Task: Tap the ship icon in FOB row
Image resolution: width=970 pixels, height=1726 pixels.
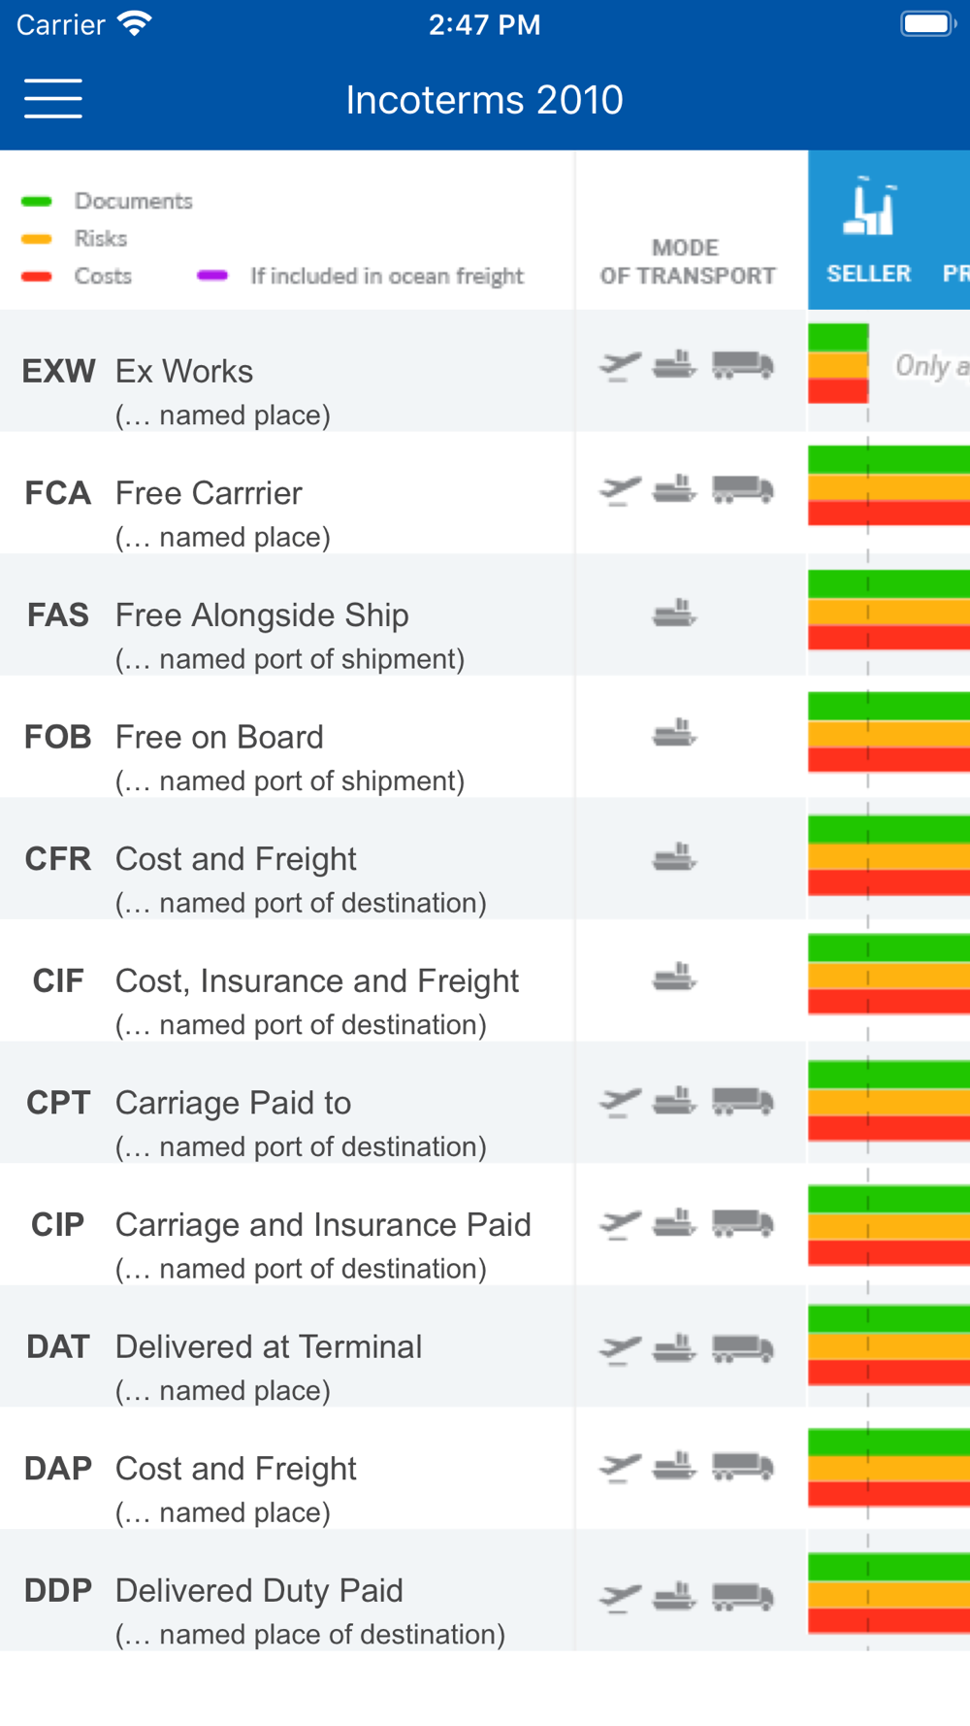Action: [x=674, y=733]
